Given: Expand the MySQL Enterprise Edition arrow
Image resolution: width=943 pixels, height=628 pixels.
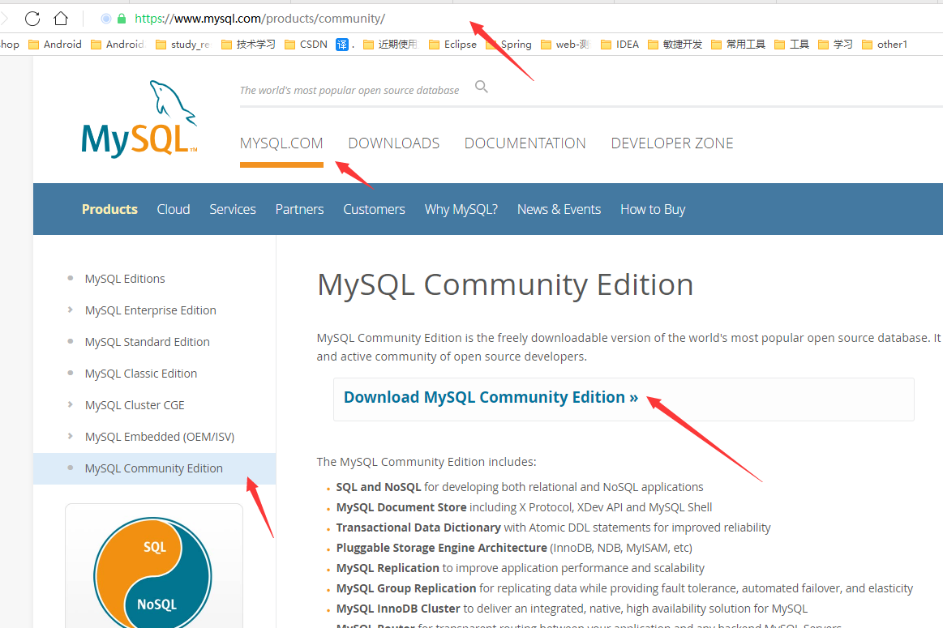Looking at the screenshot, I should pos(71,310).
